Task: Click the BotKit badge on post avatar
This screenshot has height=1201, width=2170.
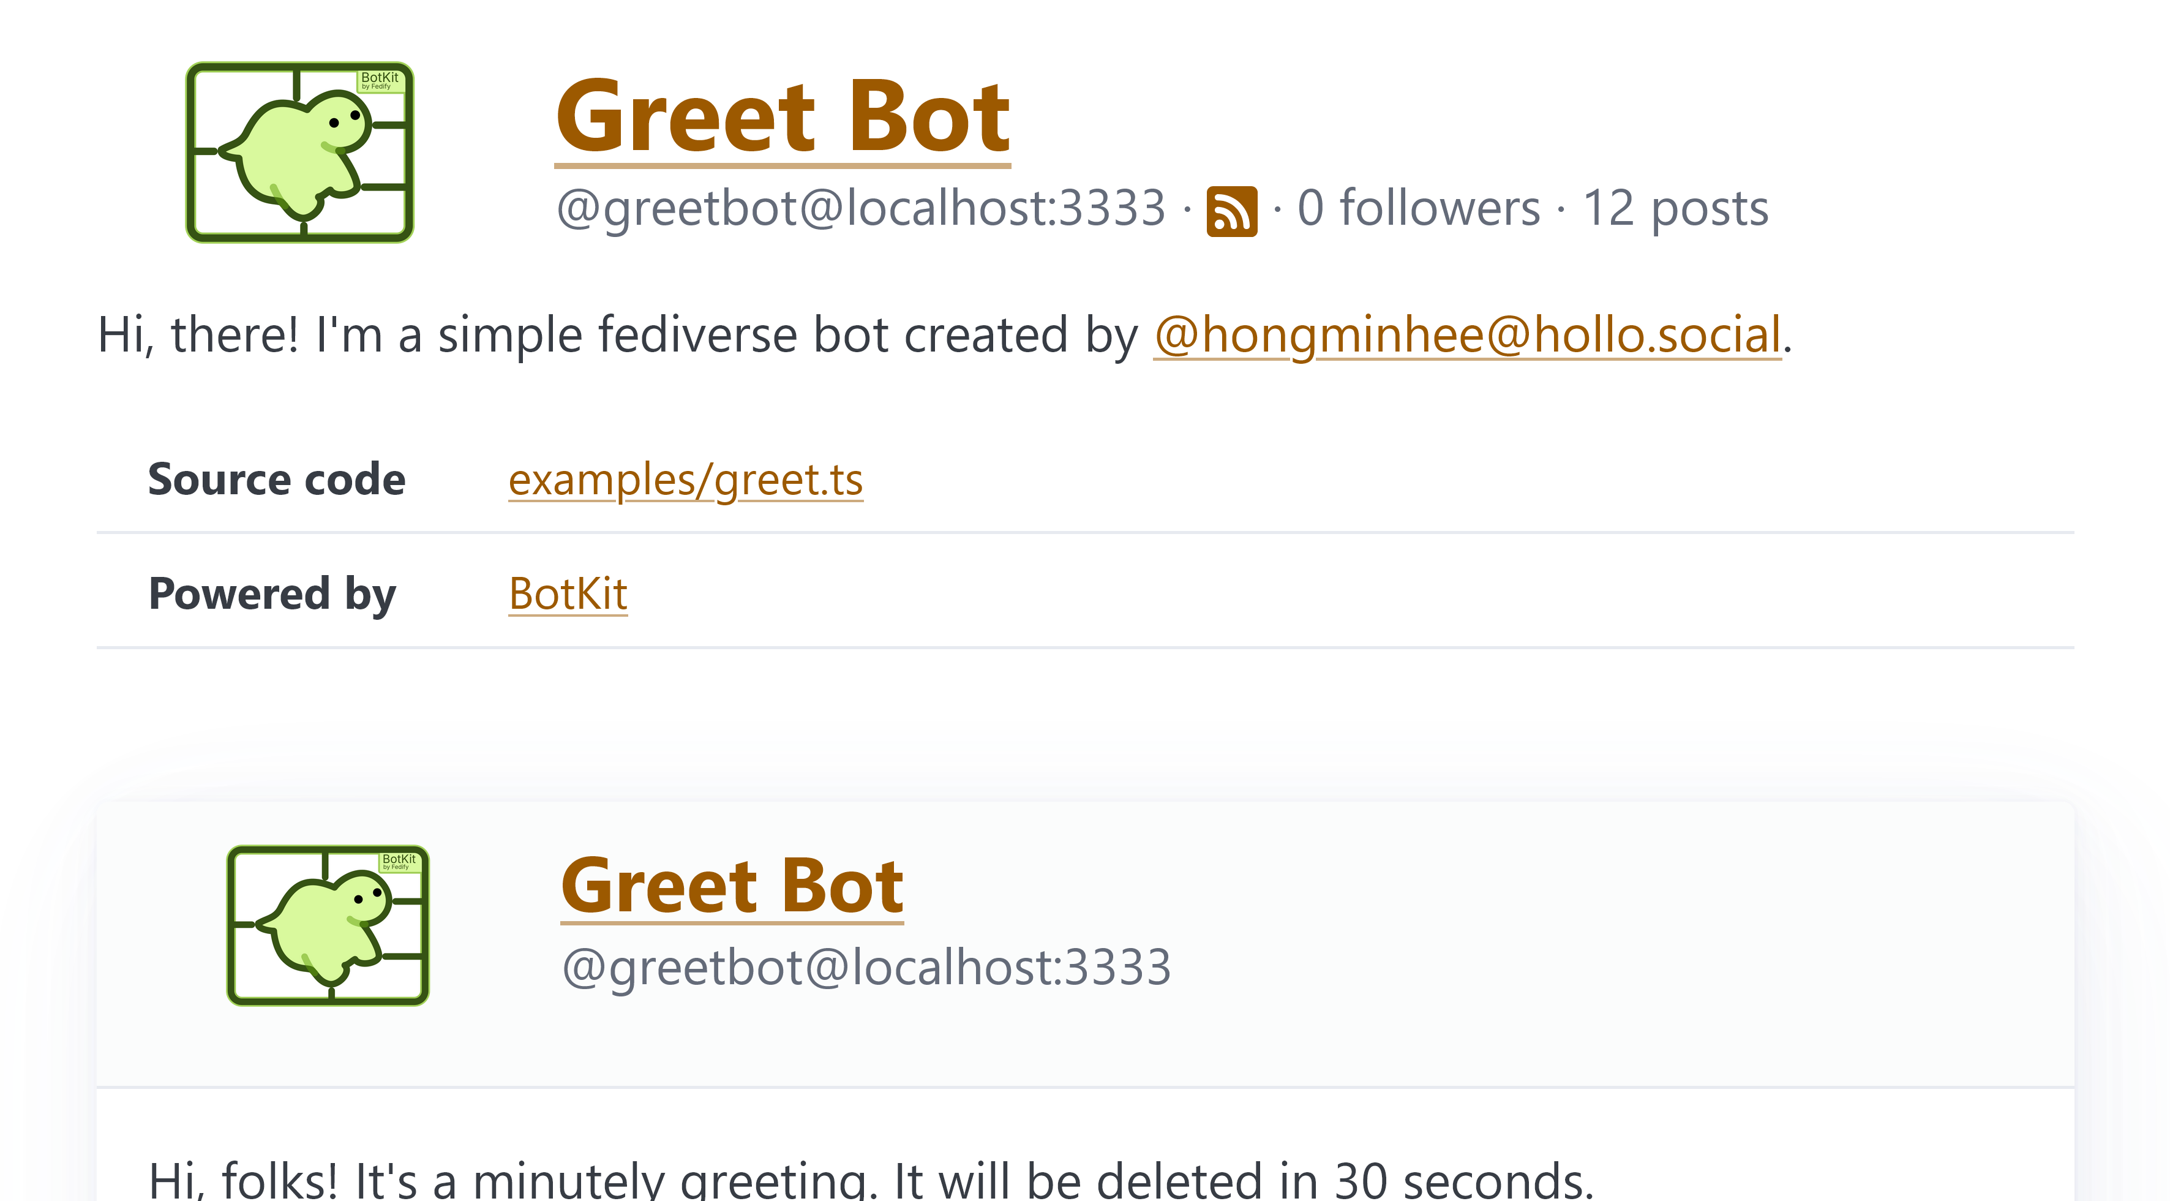Action: pyautogui.click(x=399, y=861)
